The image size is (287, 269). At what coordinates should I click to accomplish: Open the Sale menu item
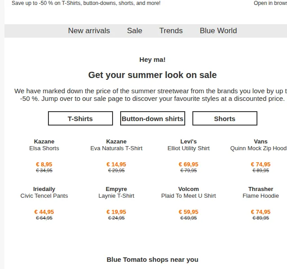pyautogui.click(x=135, y=31)
